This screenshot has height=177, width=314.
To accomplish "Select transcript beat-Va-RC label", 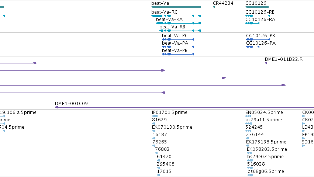I will [164, 12].
